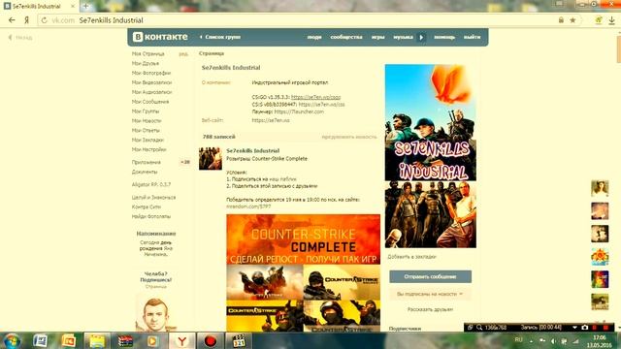Viewport: 621px width, 349px height.
Task: Click the padlock icon in the address bar
Action: pyautogui.click(x=561, y=19)
